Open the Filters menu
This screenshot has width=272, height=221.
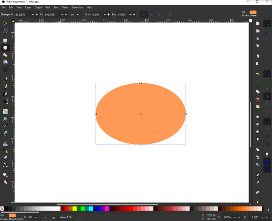click(x=65, y=7)
